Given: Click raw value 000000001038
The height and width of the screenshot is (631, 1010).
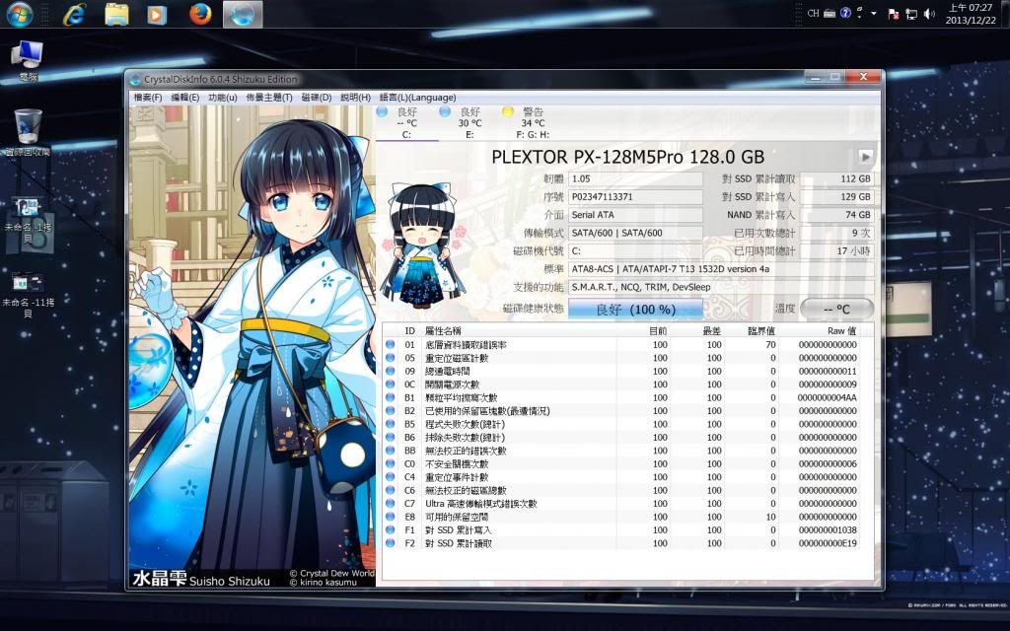Looking at the screenshot, I should pos(828,529).
